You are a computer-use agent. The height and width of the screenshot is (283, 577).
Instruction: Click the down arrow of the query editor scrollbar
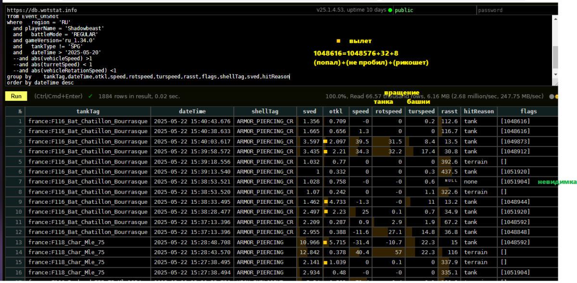(x=555, y=74)
